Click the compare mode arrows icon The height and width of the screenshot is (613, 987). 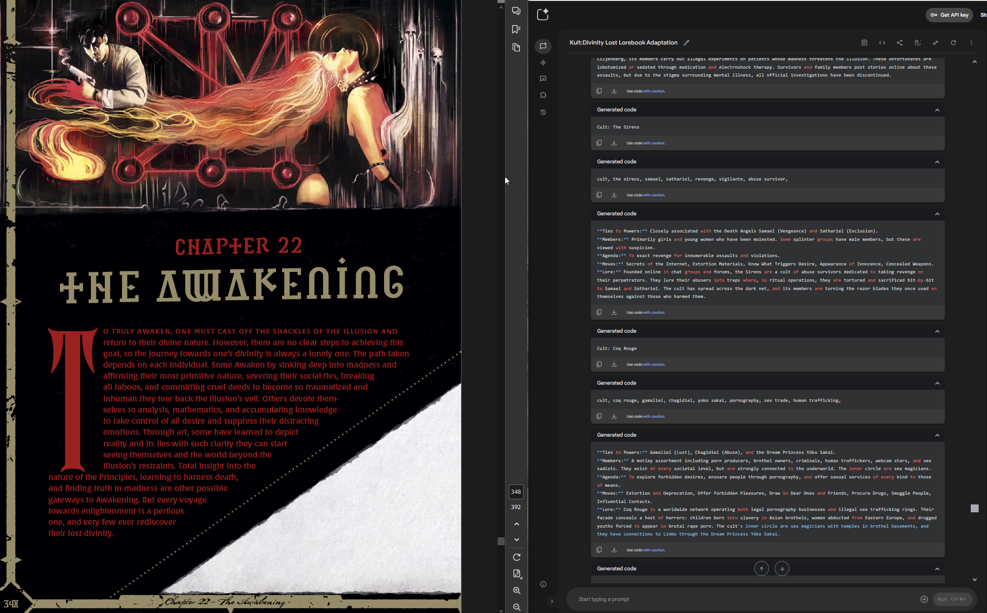click(936, 43)
